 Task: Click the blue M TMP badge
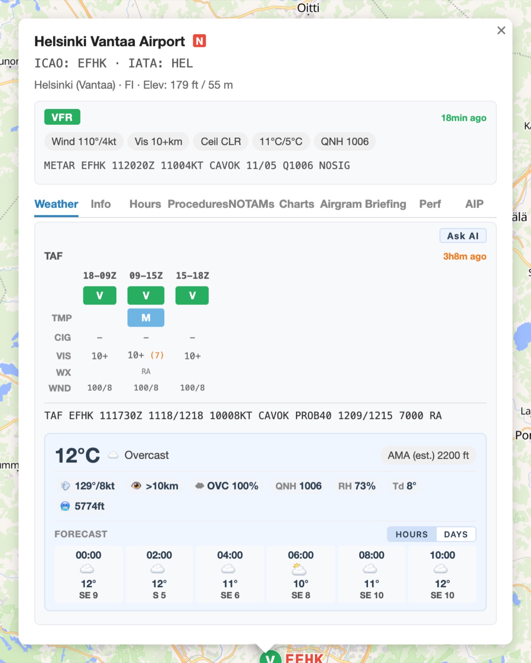tap(146, 317)
